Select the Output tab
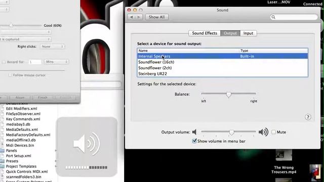 point(230,33)
